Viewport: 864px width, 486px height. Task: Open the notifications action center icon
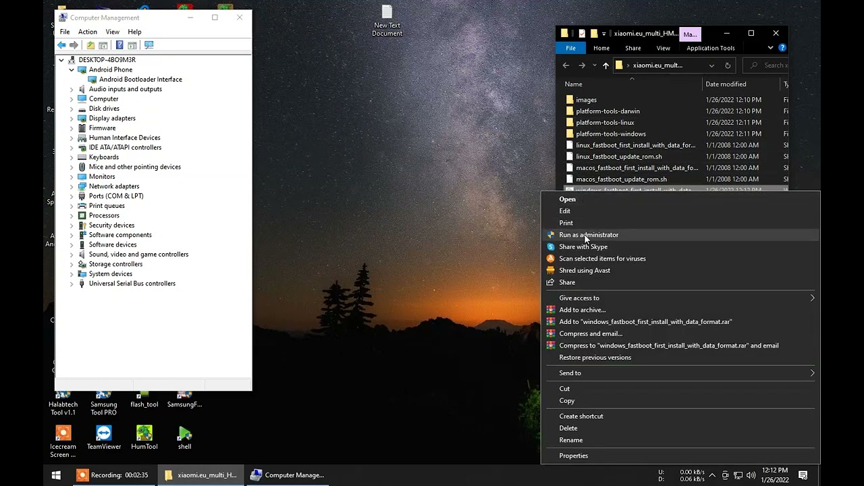pyautogui.click(x=803, y=475)
